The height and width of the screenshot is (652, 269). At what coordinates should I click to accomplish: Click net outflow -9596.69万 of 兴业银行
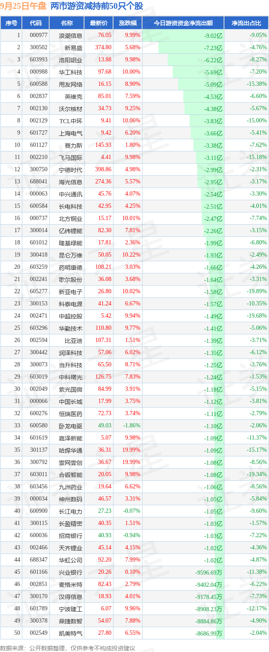209,572
